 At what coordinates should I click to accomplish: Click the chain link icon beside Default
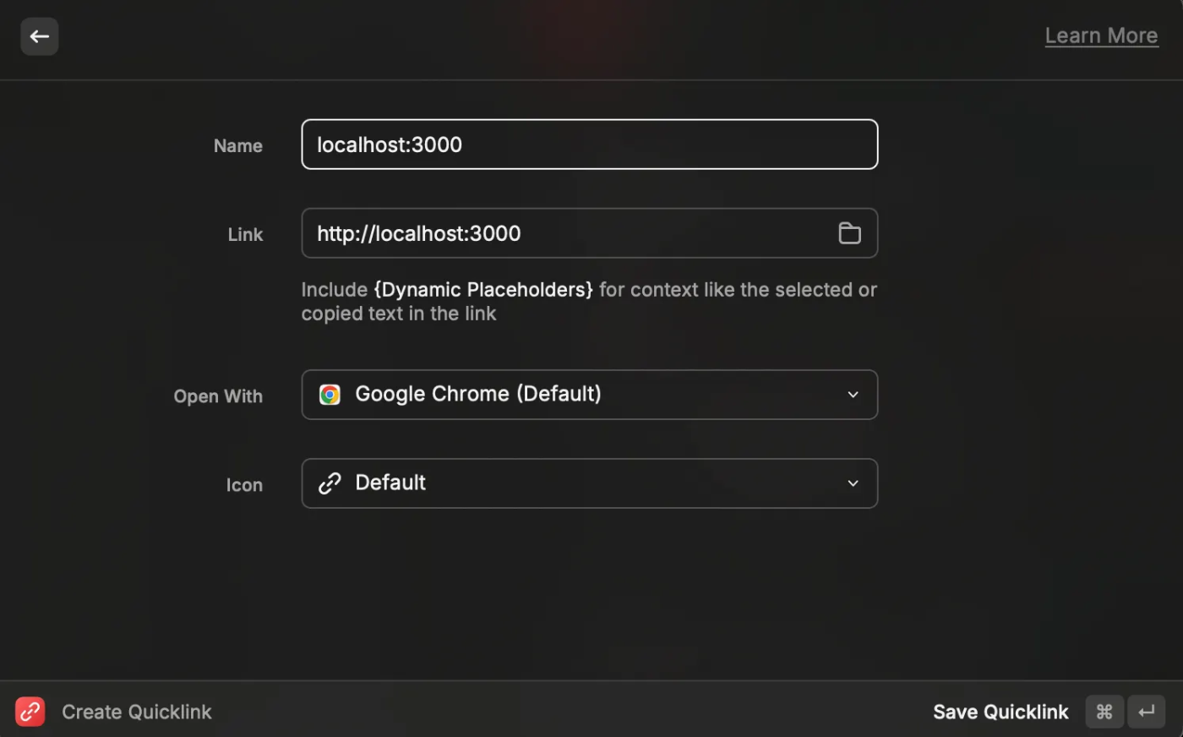click(x=330, y=483)
